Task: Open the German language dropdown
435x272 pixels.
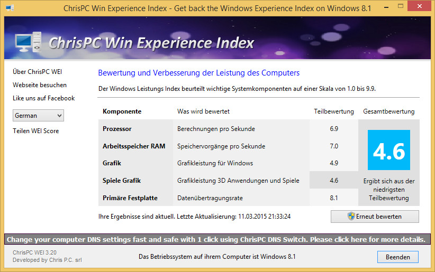Action: coord(38,116)
